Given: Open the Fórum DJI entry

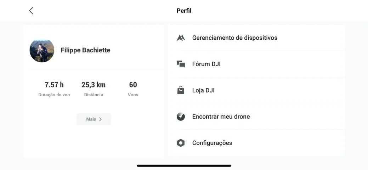Looking at the screenshot, I should tap(206, 64).
